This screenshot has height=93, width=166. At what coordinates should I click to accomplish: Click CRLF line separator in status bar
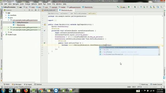(x=134, y=87)
